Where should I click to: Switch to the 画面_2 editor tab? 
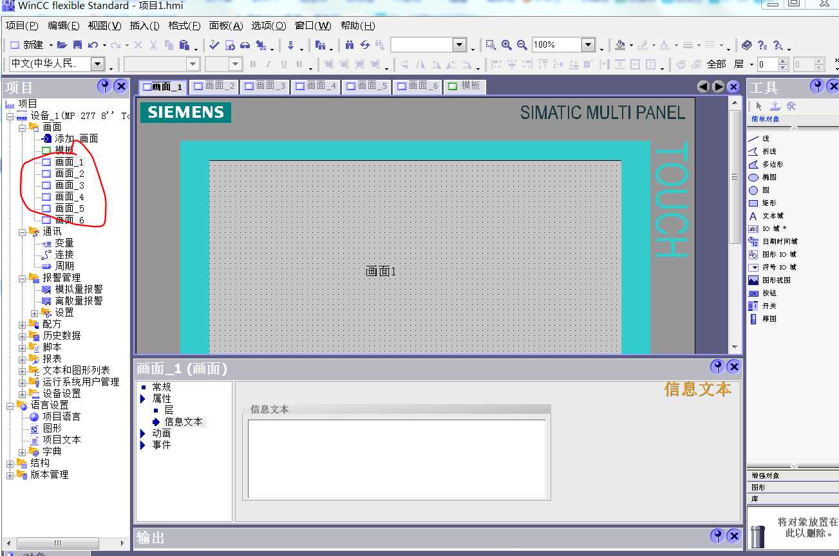[x=214, y=86]
